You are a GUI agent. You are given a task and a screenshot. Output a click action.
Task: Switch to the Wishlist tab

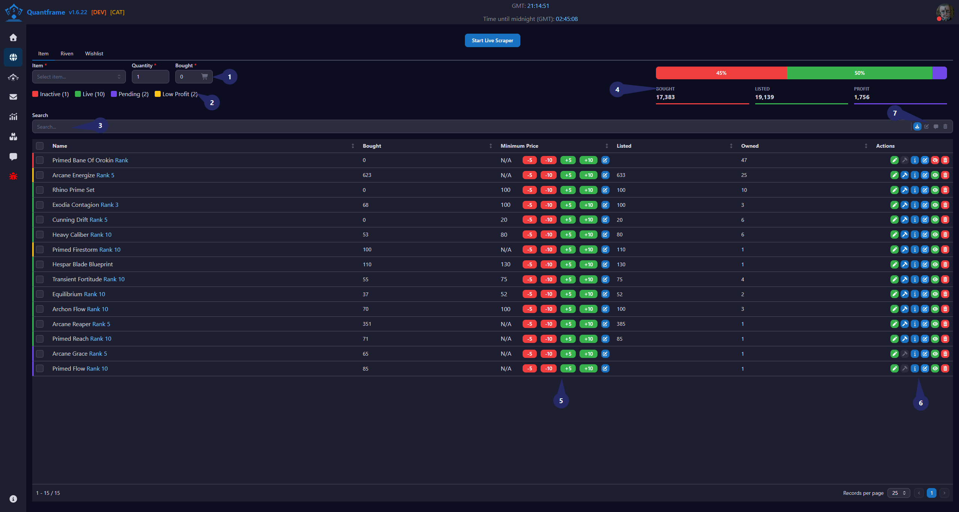[x=94, y=53]
